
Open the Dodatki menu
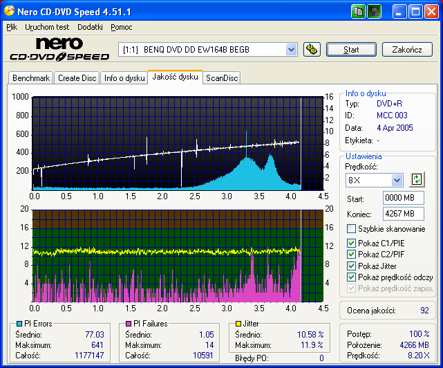(x=90, y=27)
